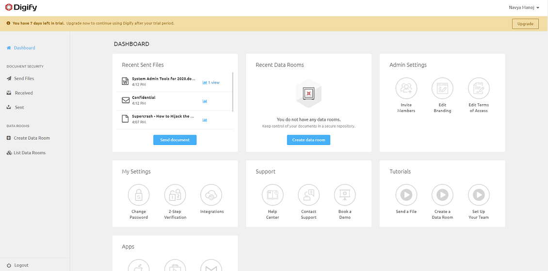Click the Contact Support icon
The width and height of the screenshot is (548, 271).
[x=308, y=195]
